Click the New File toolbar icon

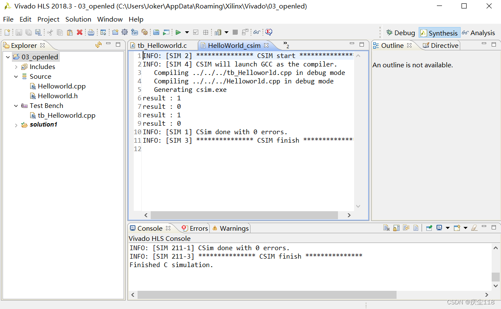[7, 32]
